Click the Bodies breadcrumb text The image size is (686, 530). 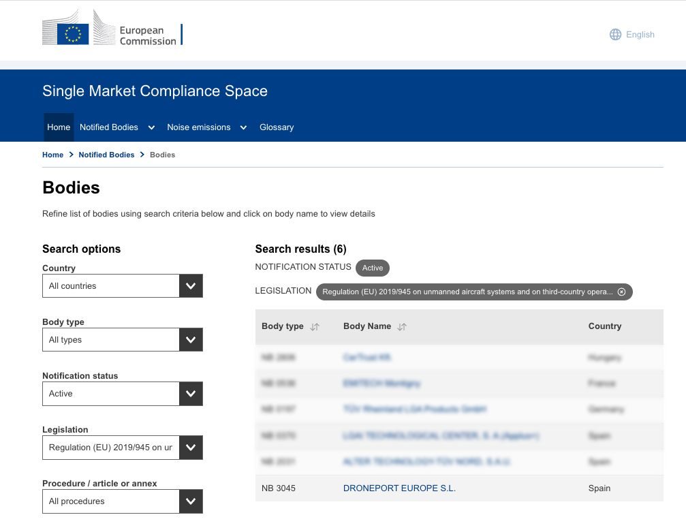[162, 155]
